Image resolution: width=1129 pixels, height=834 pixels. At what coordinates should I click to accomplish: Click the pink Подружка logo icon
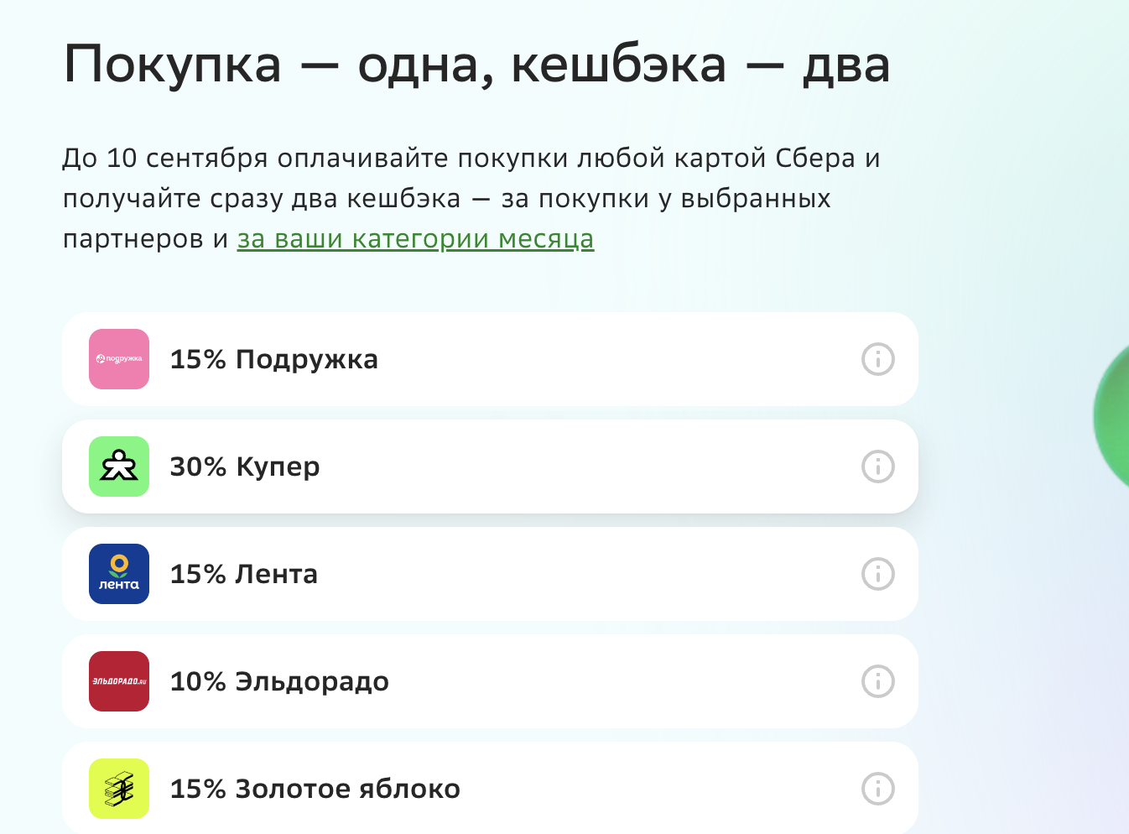[119, 359]
